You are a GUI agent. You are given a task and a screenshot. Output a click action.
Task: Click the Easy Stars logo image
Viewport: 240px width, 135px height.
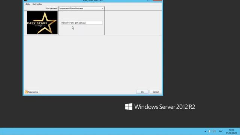pyautogui.click(x=42, y=22)
